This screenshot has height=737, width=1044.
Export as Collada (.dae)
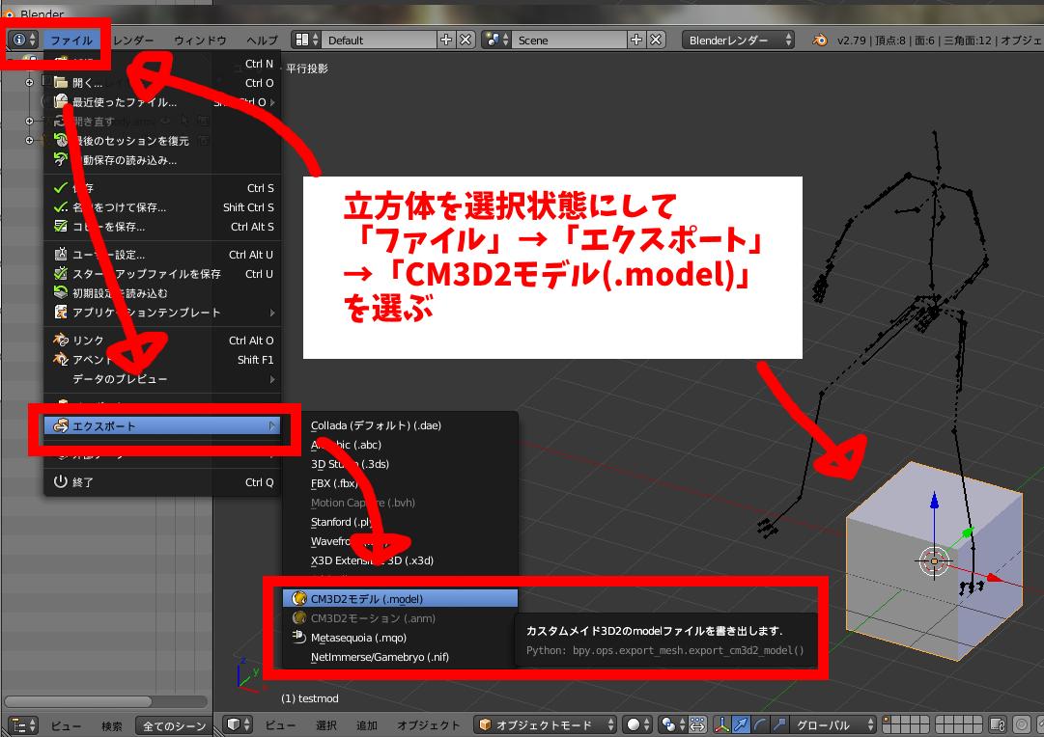[x=400, y=425]
